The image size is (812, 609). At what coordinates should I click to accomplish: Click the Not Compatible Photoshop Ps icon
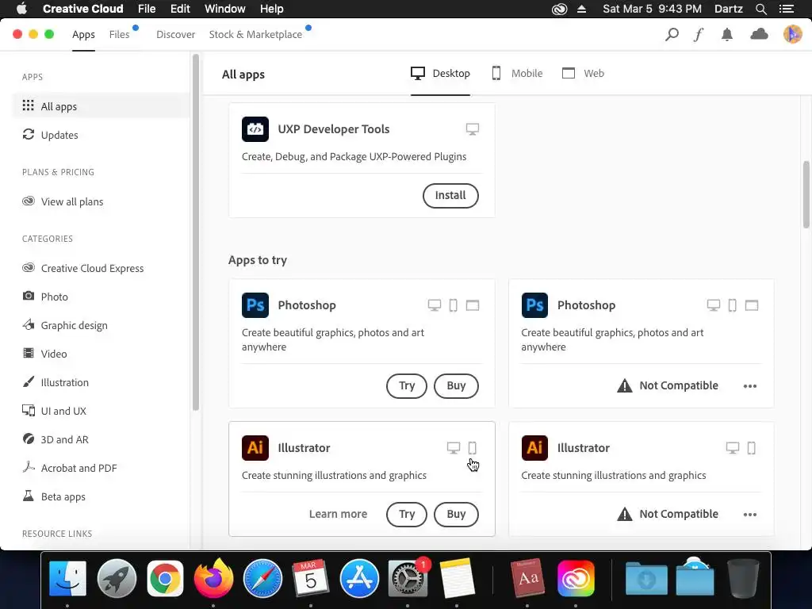pos(534,305)
